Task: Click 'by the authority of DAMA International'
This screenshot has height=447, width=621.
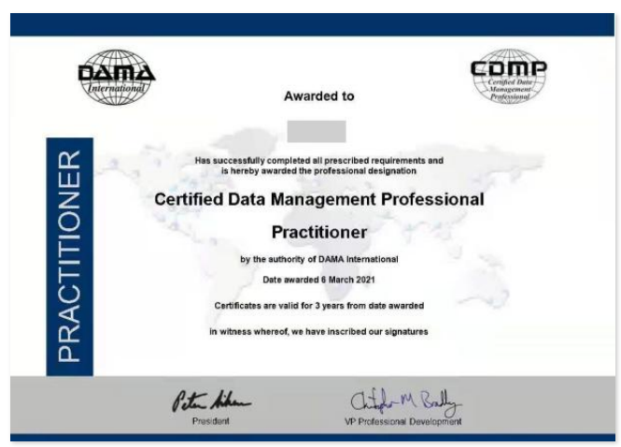Action: [x=318, y=259]
